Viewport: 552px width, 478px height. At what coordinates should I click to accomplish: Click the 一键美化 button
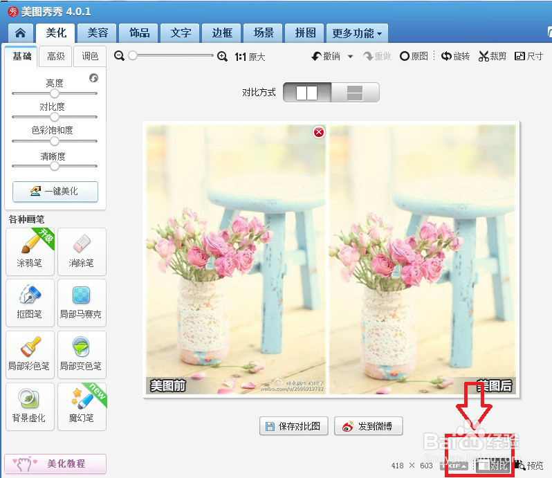tap(55, 192)
